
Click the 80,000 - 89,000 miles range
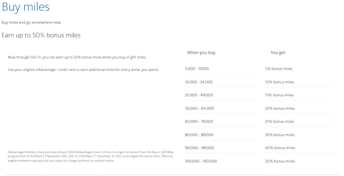click(199, 135)
